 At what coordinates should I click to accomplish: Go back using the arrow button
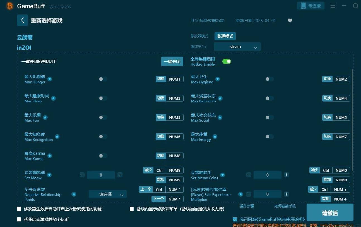(x=22, y=20)
